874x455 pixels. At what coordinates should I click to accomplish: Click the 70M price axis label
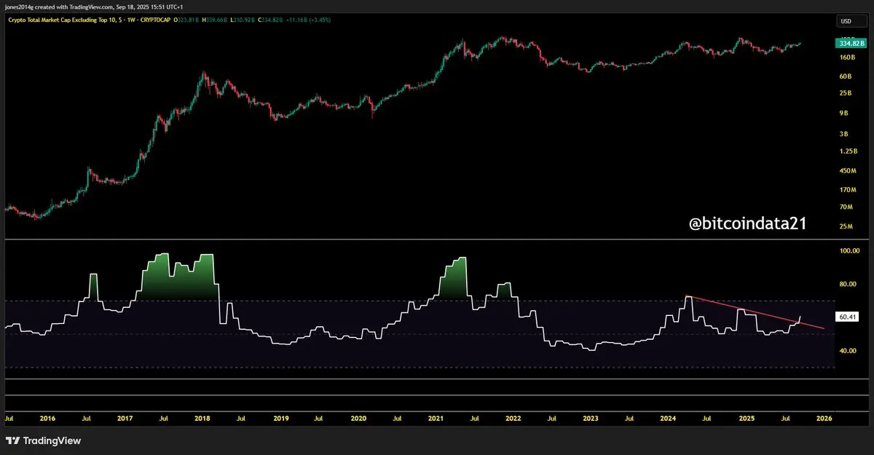pos(846,207)
